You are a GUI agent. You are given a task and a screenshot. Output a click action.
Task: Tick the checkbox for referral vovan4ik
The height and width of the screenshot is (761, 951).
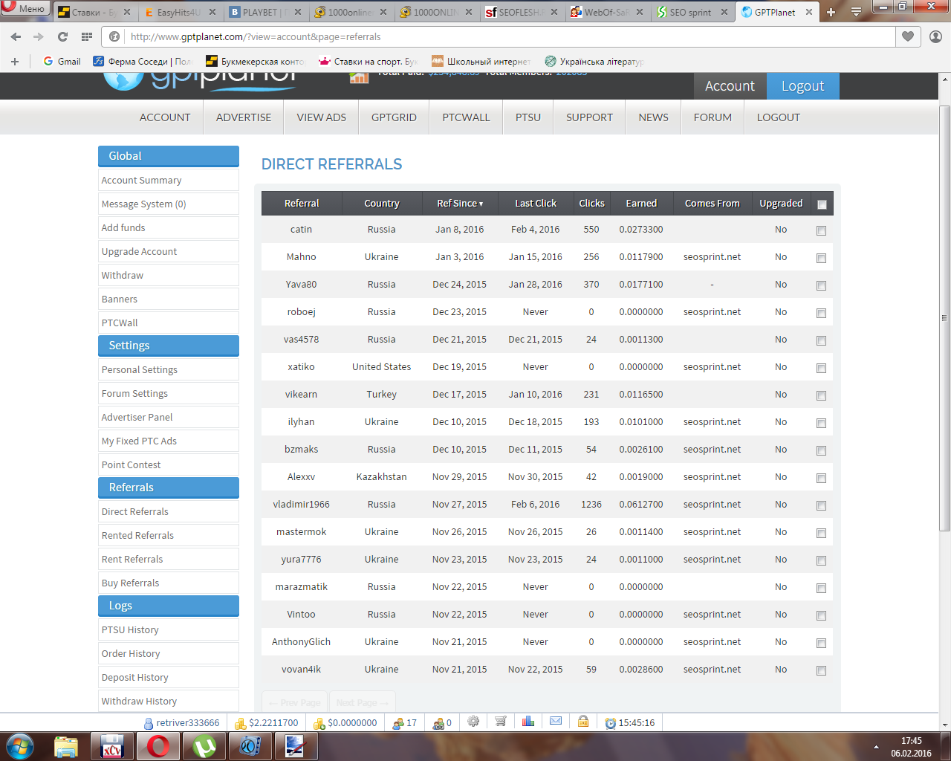821,670
